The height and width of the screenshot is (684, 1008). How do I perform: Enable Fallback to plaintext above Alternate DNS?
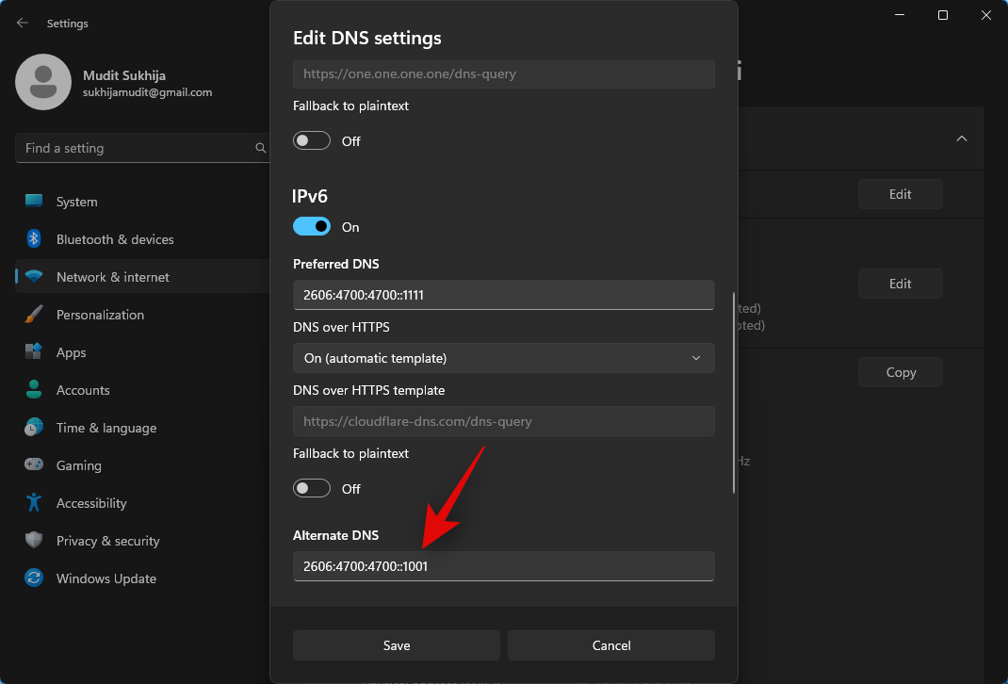click(x=312, y=489)
